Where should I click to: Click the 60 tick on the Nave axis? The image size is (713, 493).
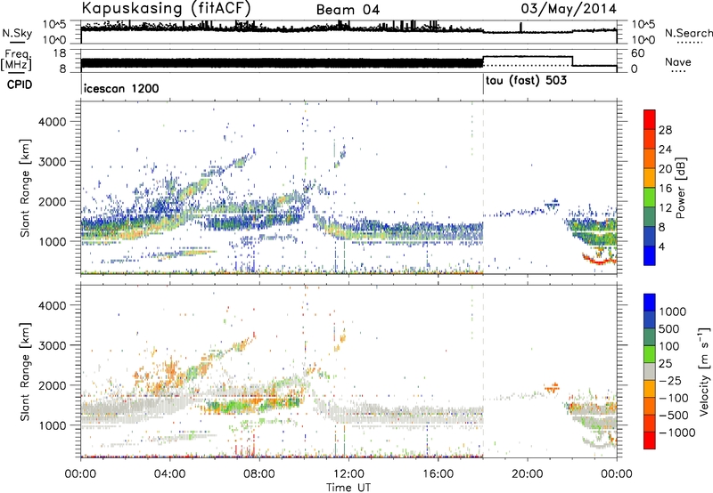click(x=638, y=53)
